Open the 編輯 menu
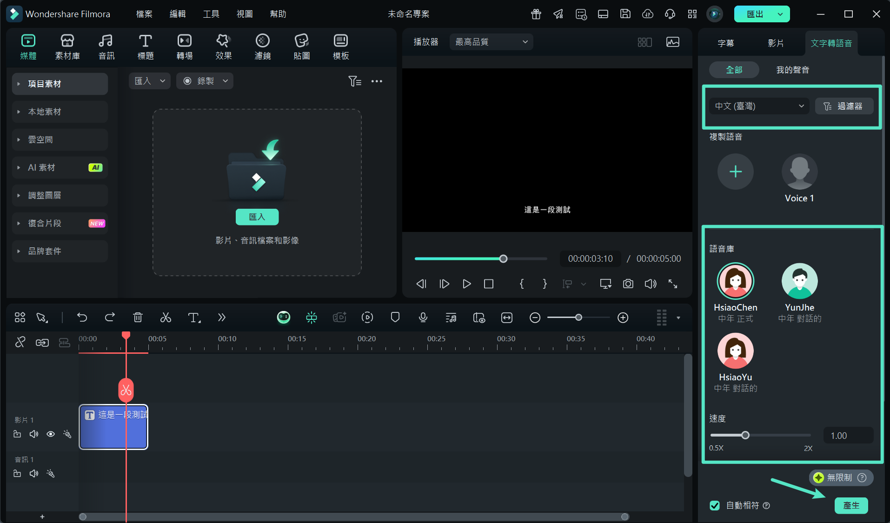890x523 pixels. [178, 14]
